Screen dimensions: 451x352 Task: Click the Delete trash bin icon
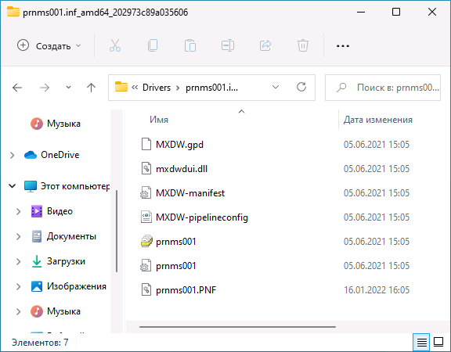(303, 45)
